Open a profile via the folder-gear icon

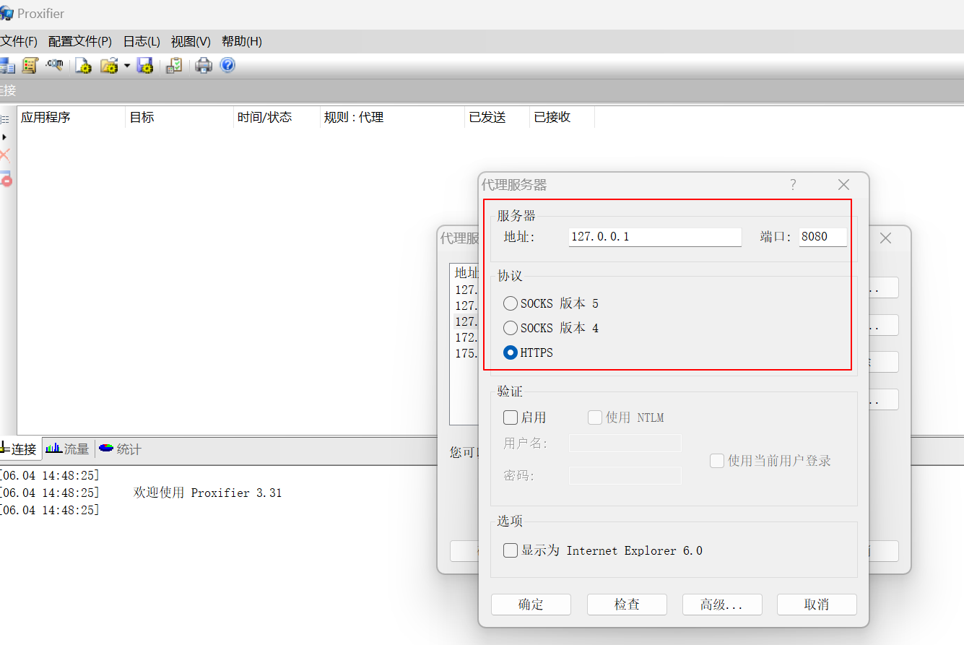(109, 66)
